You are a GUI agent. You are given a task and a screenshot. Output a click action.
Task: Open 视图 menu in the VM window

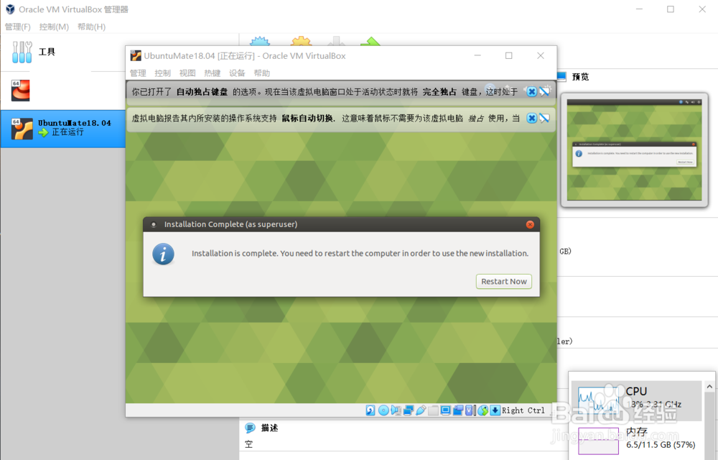point(187,73)
